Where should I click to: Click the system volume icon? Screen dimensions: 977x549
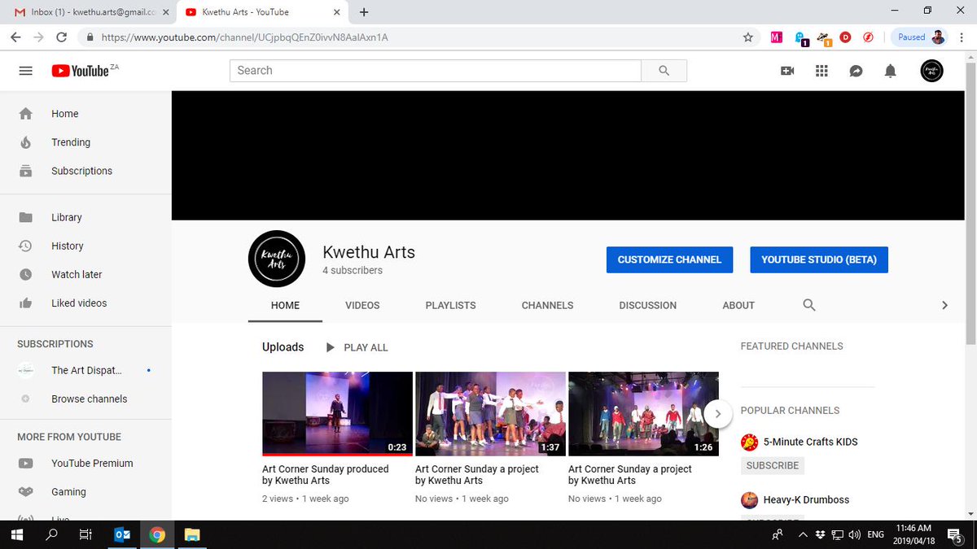tap(854, 534)
